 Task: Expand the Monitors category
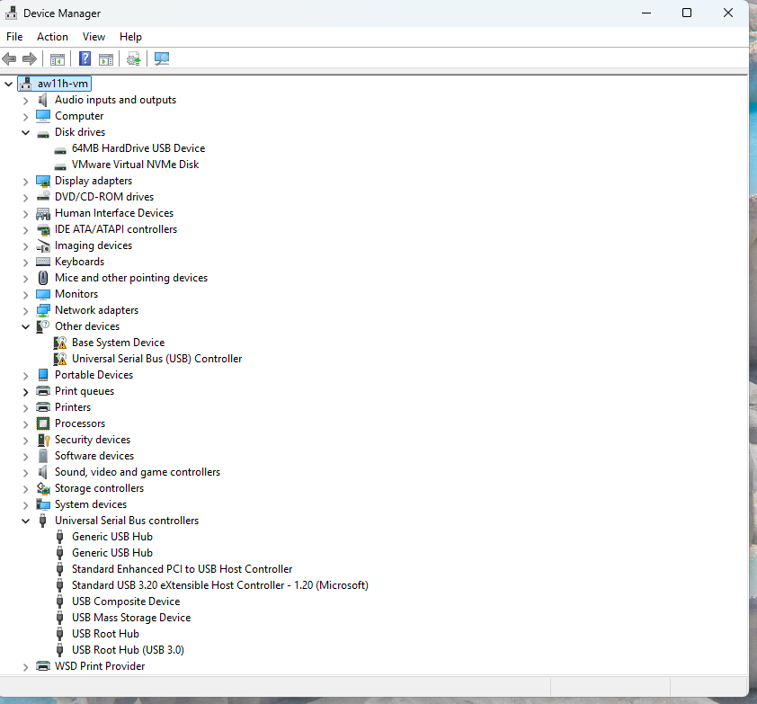click(25, 295)
